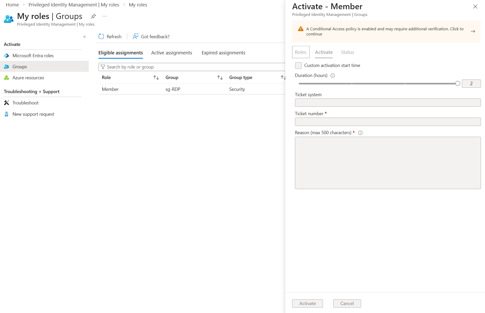Switch to Active assignments tab
485x313 pixels.
coord(172,53)
